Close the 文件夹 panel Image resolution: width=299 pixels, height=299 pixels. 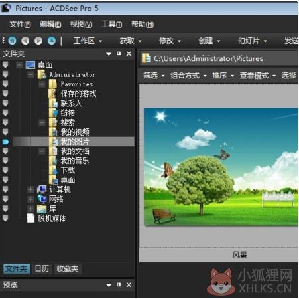pyautogui.click(x=129, y=54)
